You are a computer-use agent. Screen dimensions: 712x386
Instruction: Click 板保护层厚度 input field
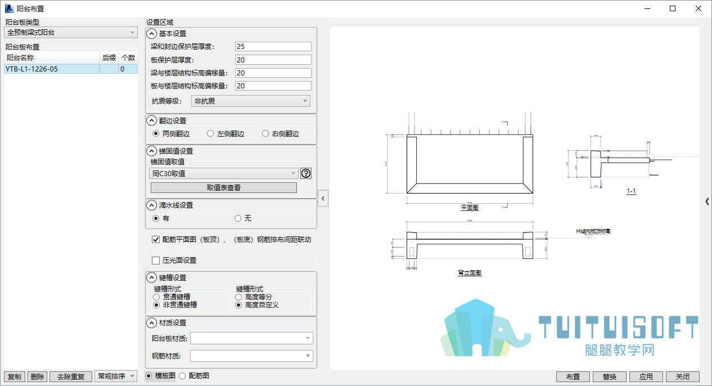point(273,60)
